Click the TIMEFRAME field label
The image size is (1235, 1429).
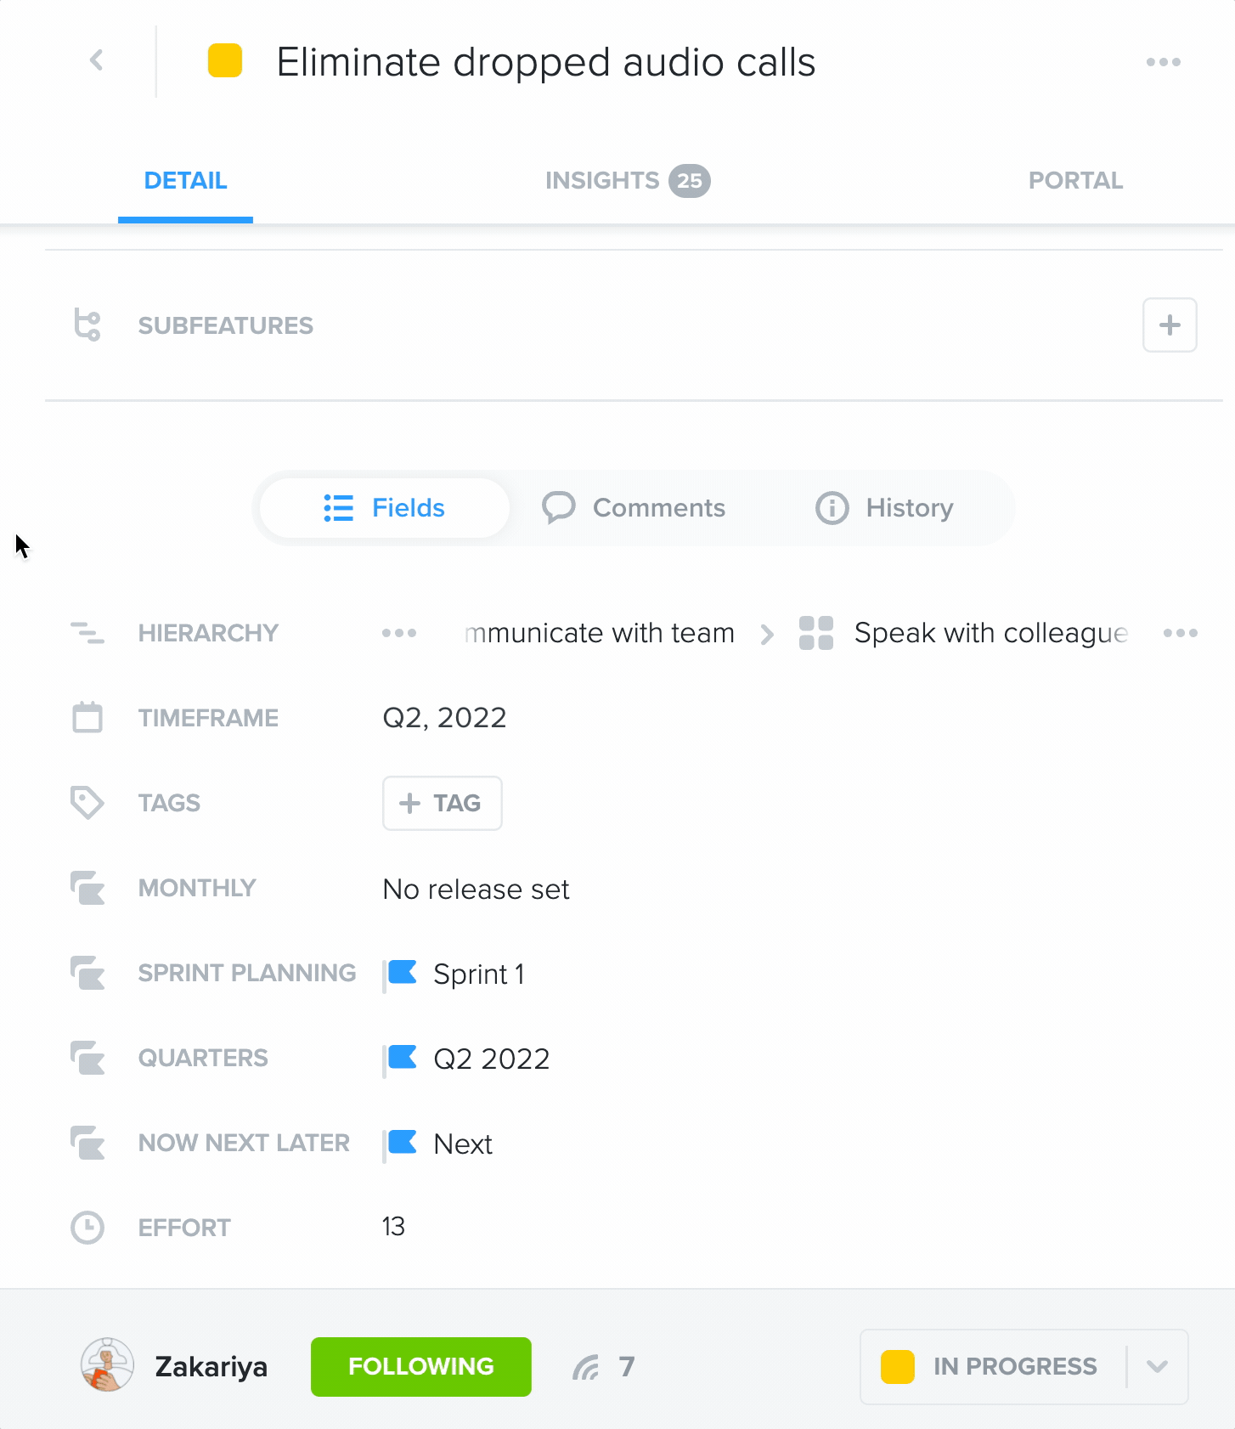(208, 718)
